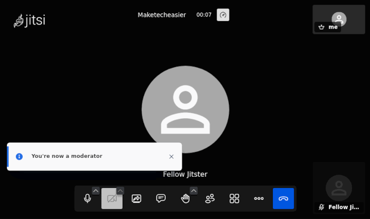Click the moderator crown icon on 'me'
Viewport: 370px width, 219px height.
tap(321, 27)
